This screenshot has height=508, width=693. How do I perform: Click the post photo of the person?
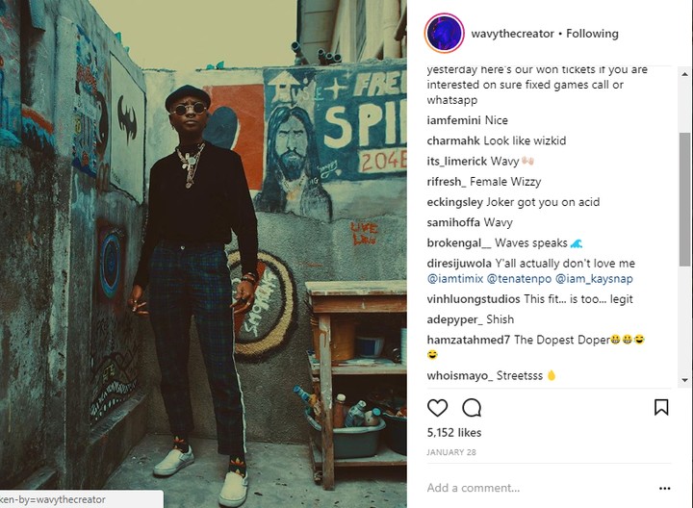pos(203,254)
